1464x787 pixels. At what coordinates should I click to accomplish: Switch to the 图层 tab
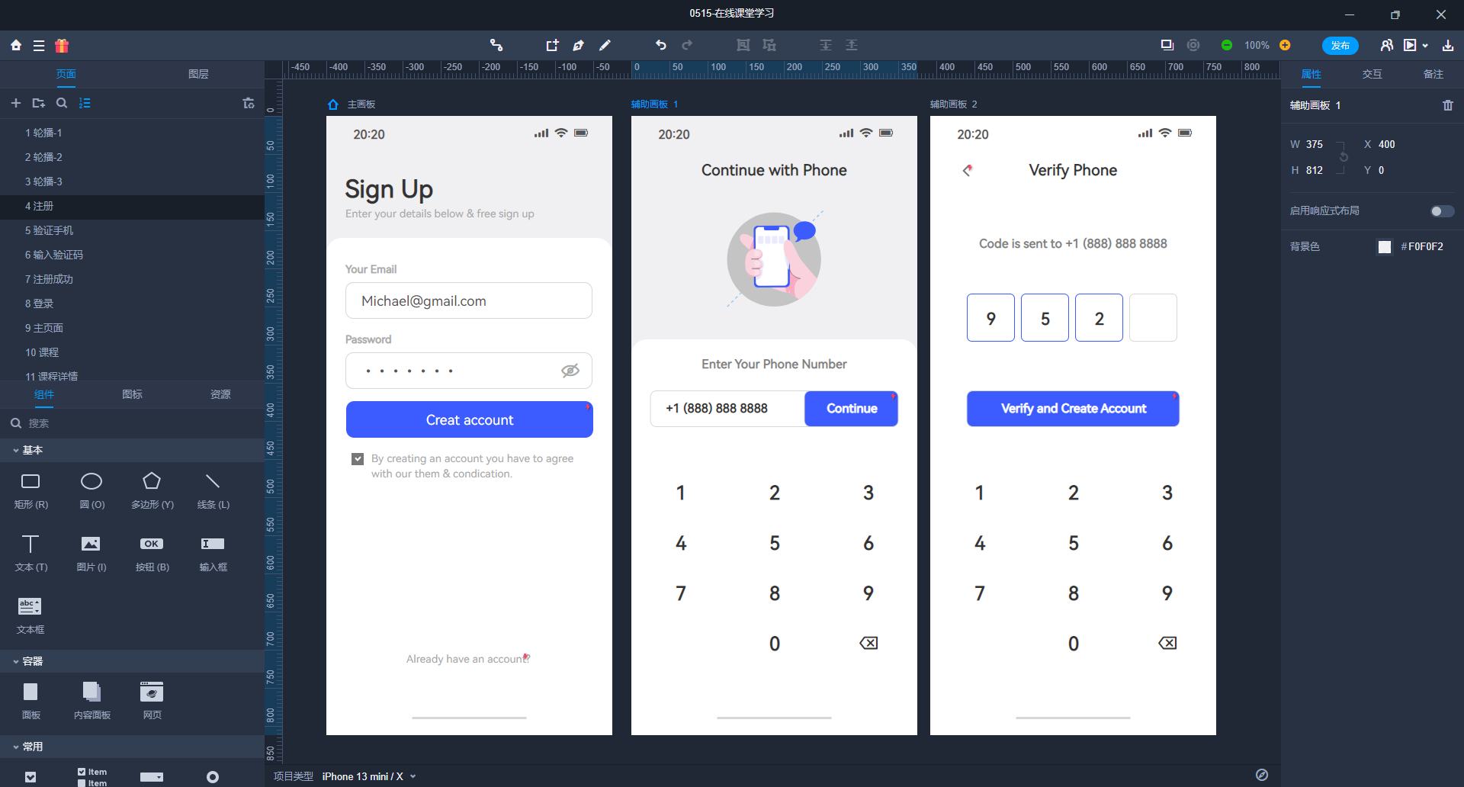(x=198, y=74)
